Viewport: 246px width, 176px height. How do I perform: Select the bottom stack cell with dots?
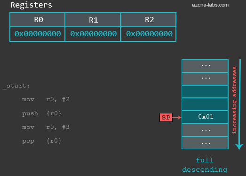205,143
